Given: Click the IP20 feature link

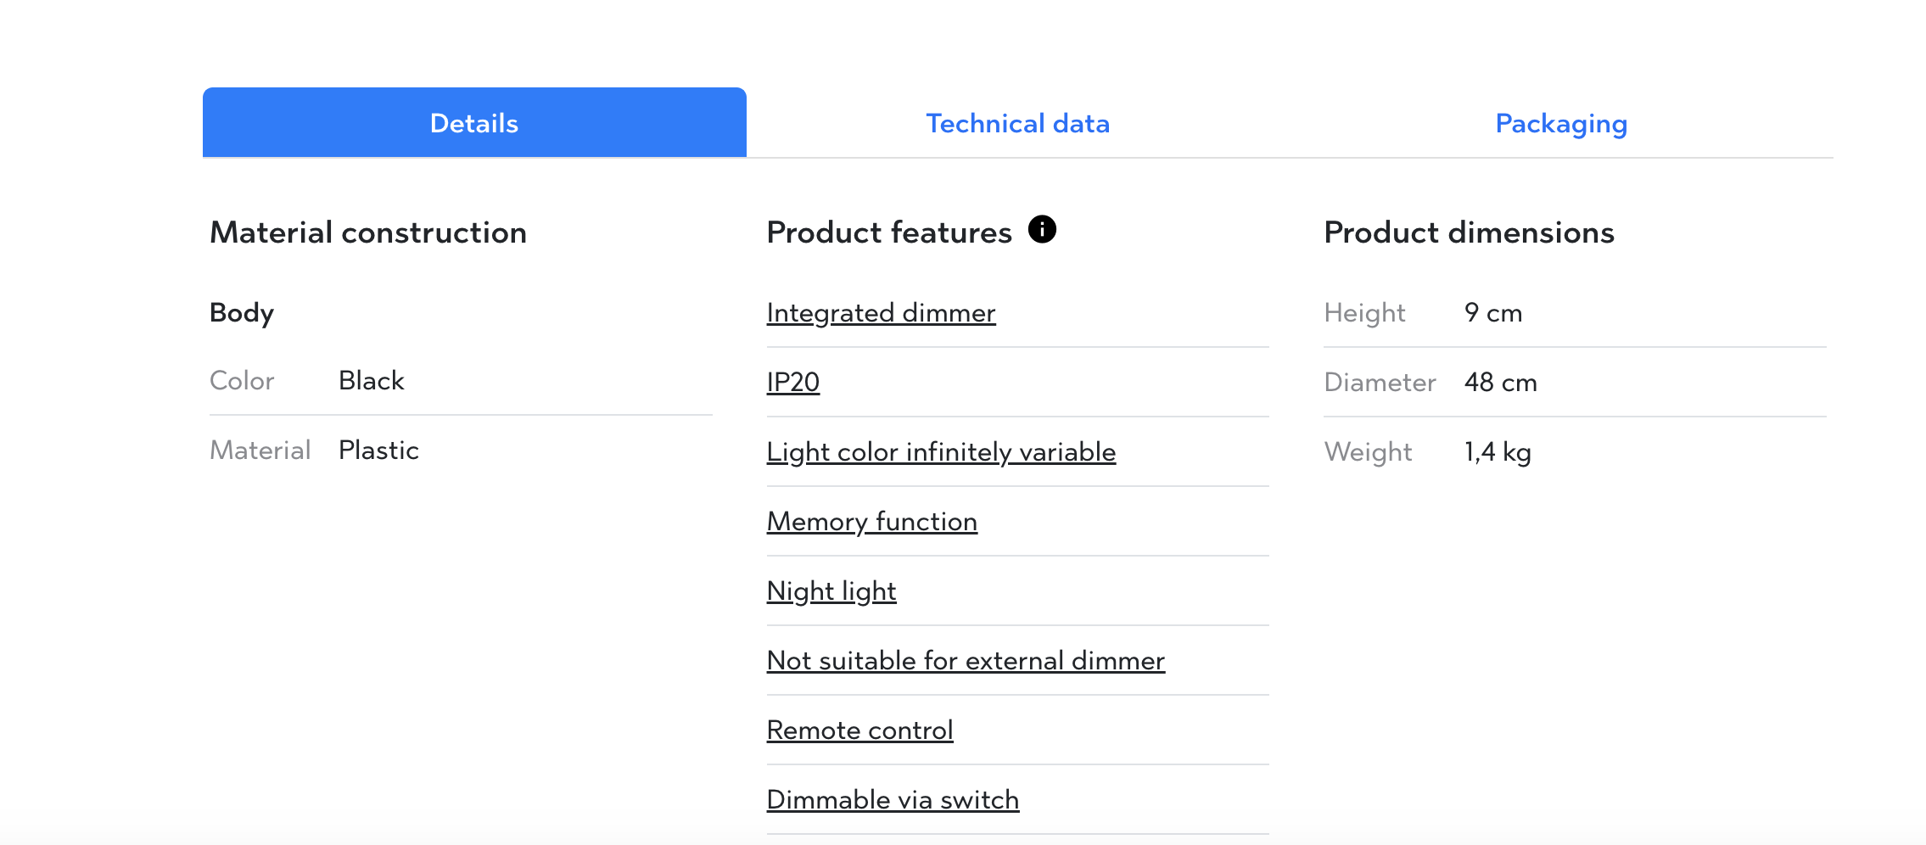Looking at the screenshot, I should pos(792,383).
